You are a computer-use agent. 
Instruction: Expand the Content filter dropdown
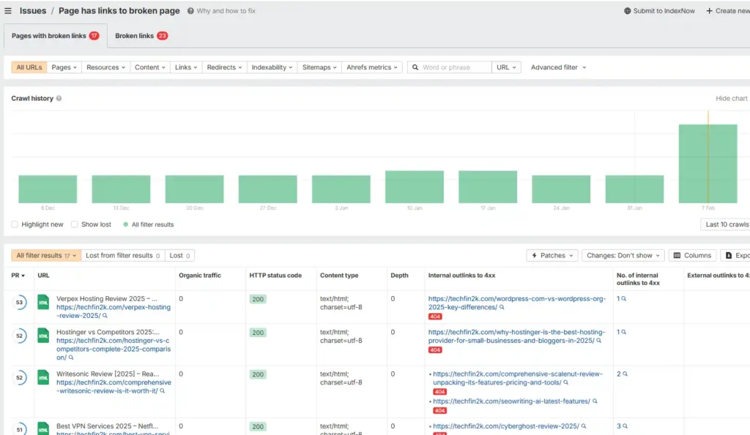click(x=149, y=67)
